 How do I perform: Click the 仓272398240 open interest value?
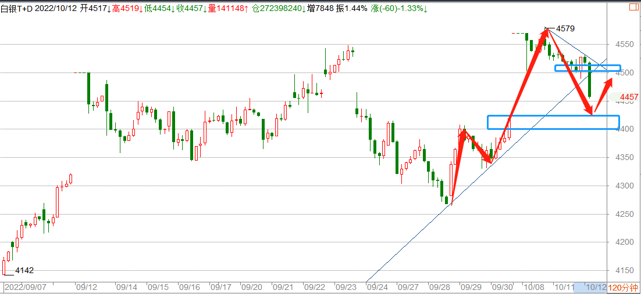tap(278, 9)
